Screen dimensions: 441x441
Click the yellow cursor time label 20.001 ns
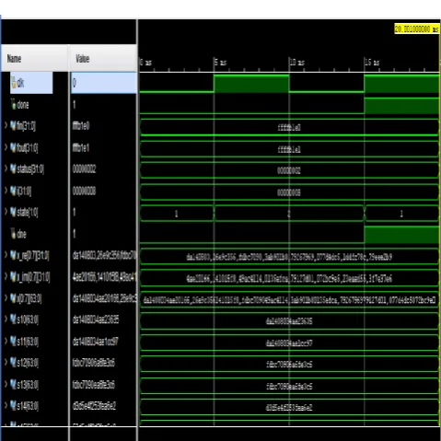click(417, 29)
